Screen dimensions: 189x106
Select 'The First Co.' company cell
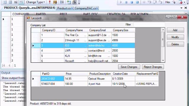tap(76, 35)
